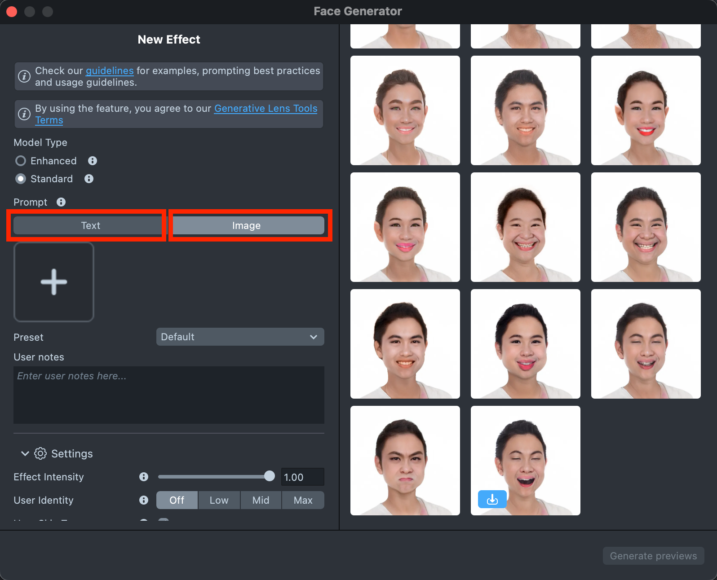Click the Settings gear icon
This screenshot has height=580, width=717.
pos(40,453)
